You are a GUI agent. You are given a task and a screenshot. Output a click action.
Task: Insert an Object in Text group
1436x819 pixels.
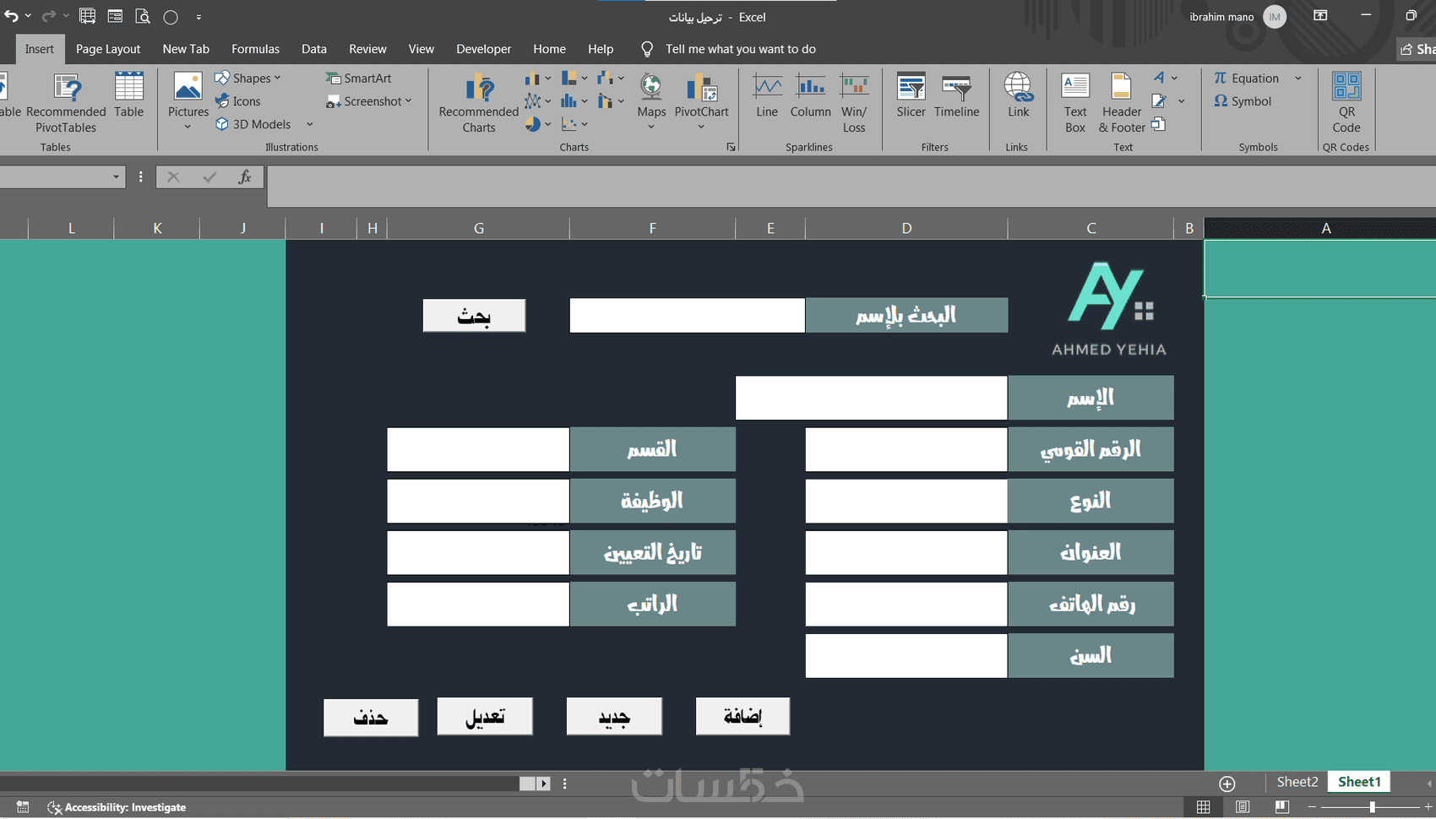click(1159, 124)
